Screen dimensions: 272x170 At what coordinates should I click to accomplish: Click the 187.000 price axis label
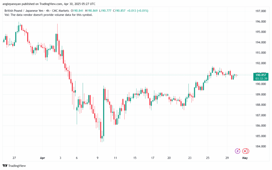click(x=261, y=115)
